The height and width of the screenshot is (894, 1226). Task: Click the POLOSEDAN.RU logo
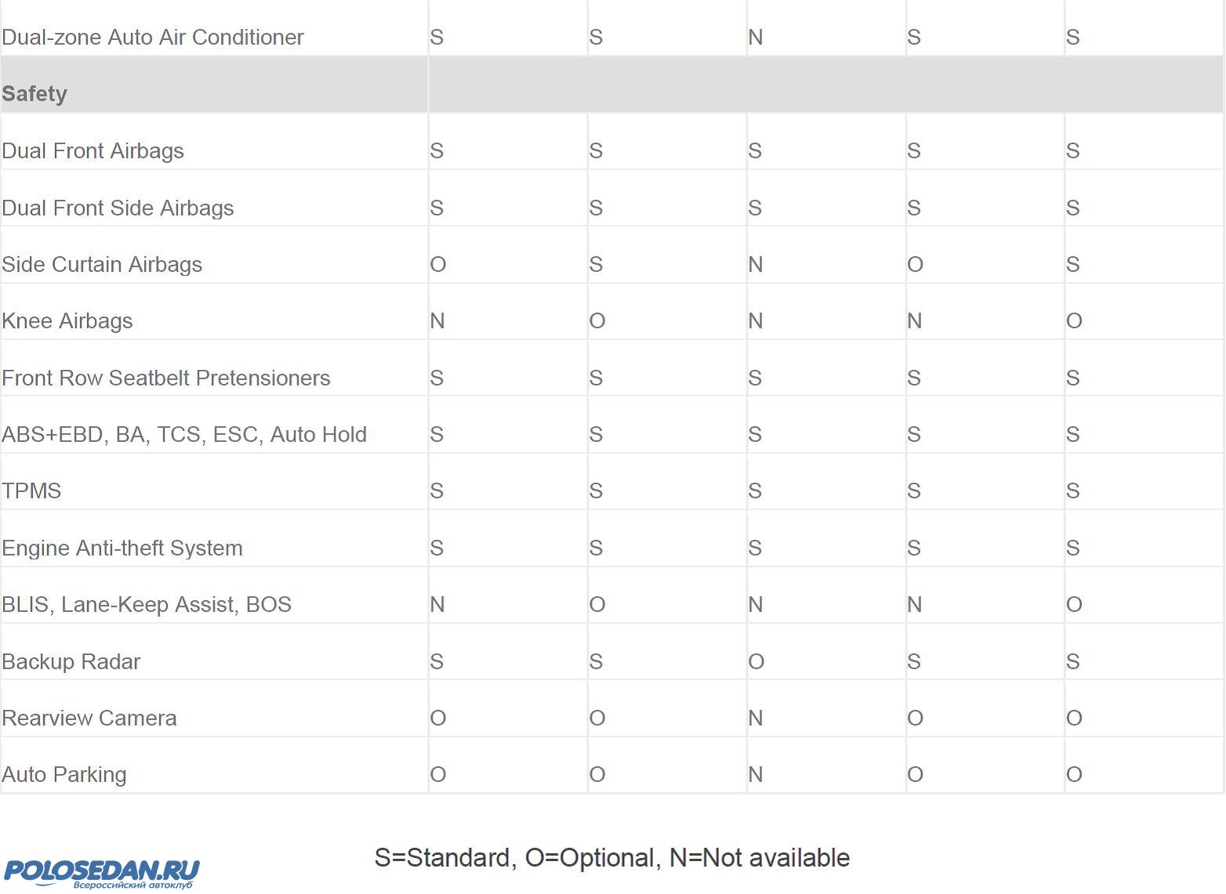tap(101, 873)
